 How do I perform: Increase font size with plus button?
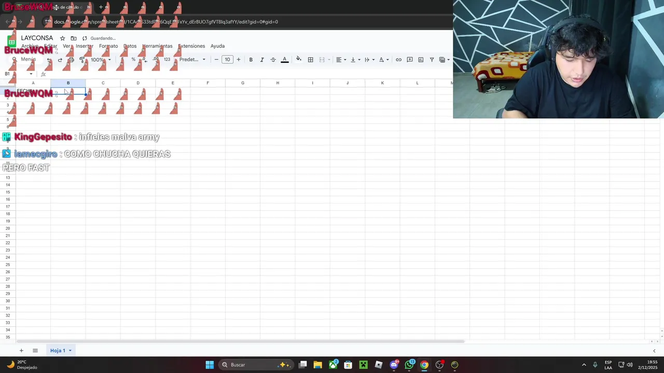239,60
